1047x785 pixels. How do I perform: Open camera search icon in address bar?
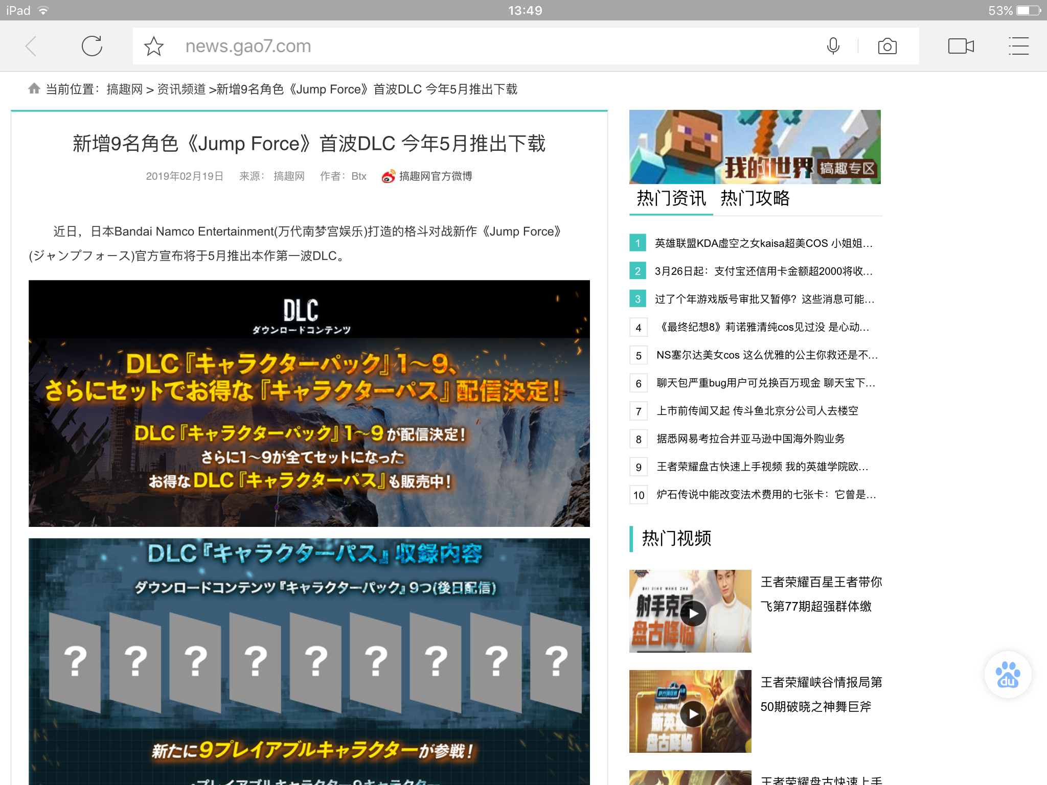pos(887,46)
